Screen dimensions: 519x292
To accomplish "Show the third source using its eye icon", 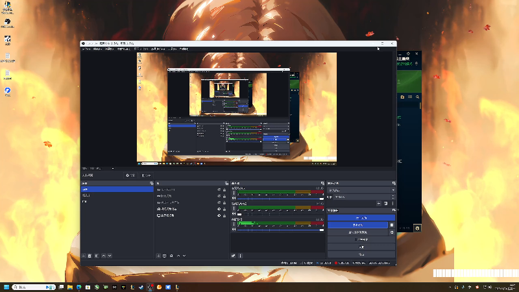I will [x=219, y=202].
